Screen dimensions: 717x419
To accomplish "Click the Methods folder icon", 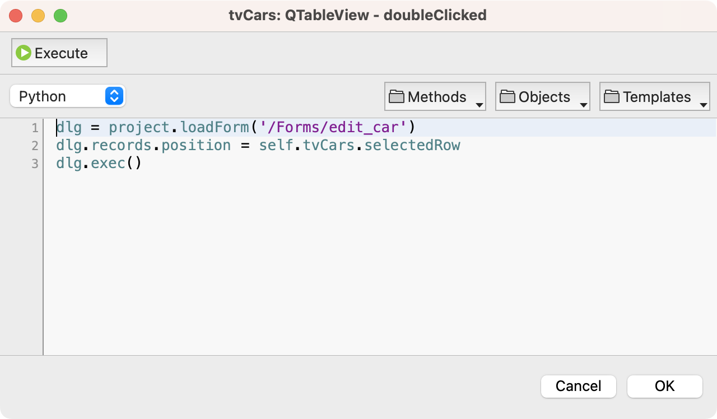I will 397,97.
